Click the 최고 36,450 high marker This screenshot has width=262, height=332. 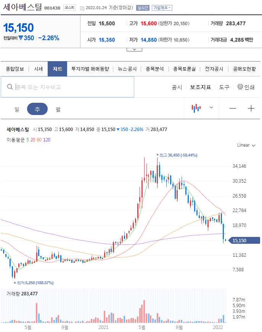177,155
